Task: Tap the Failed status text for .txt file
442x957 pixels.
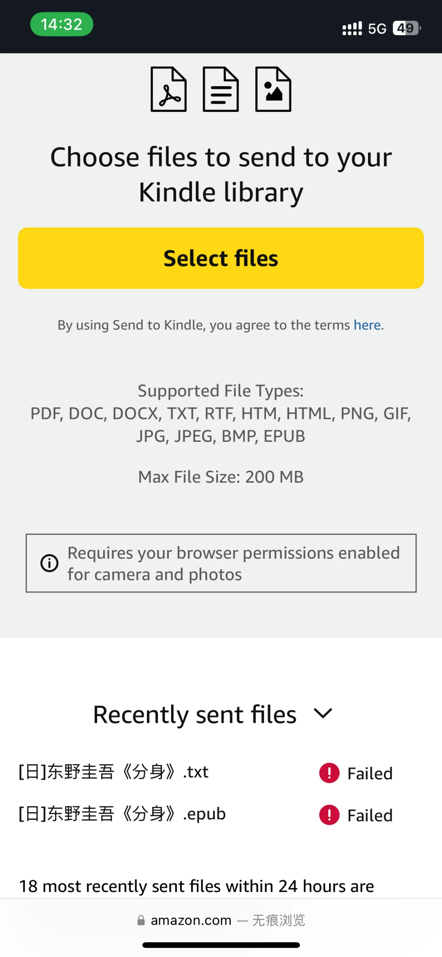Action: click(370, 774)
